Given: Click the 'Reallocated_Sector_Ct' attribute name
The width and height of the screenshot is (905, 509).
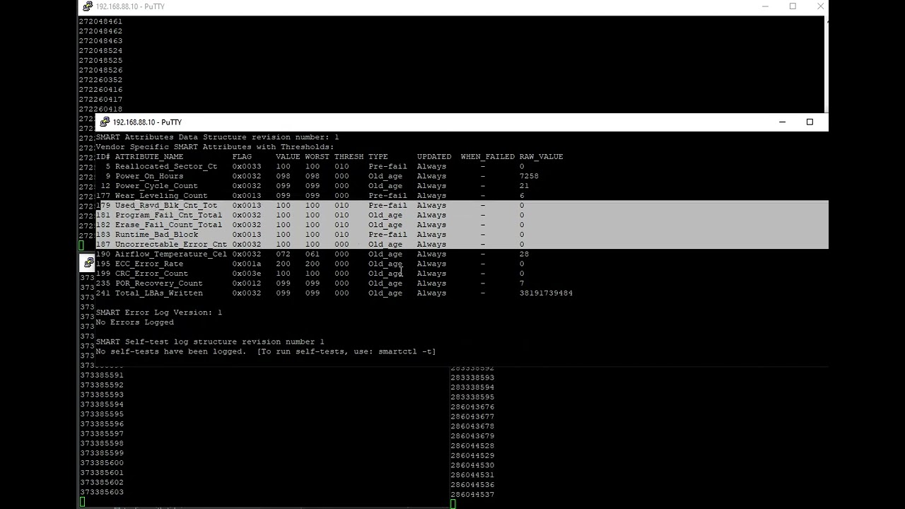Looking at the screenshot, I should click(x=166, y=167).
